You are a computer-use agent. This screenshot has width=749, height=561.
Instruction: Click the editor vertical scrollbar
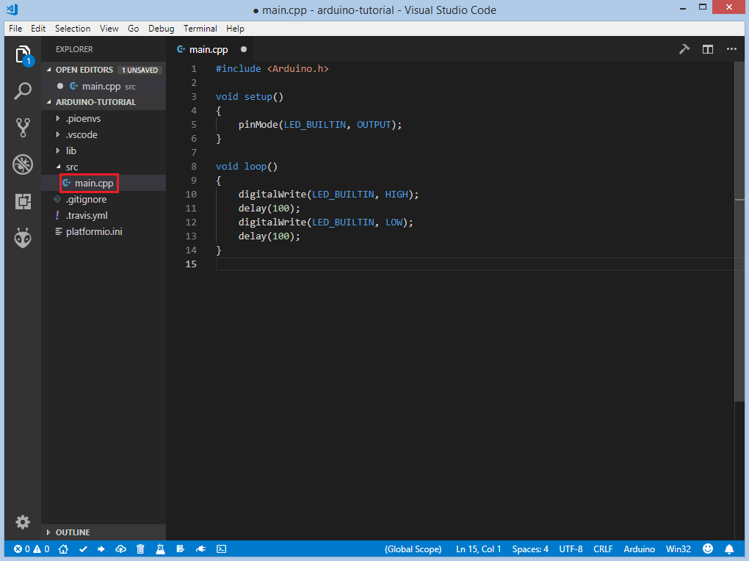[739, 232]
